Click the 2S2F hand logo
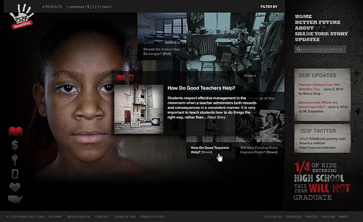The image size is (363, 222). pyautogui.click(x=21, y=17)
